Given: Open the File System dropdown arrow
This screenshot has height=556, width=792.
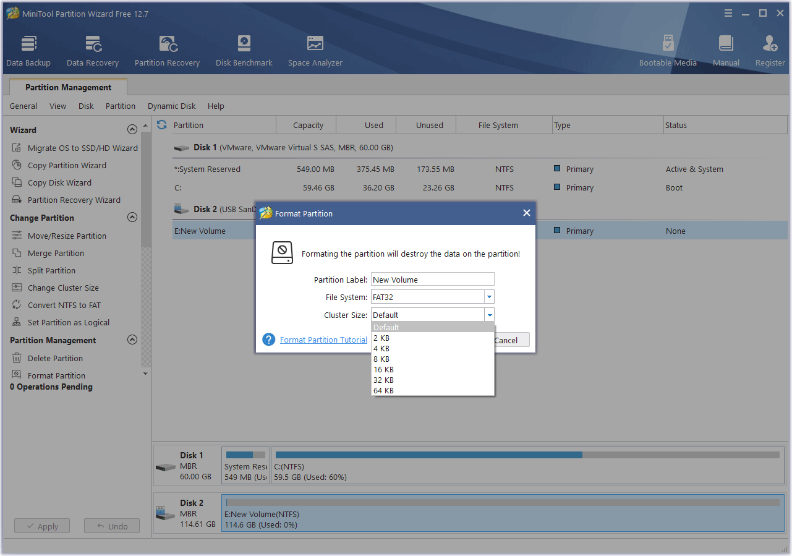Looking at the screenshot, I should pyautogui.click(x=489, y=297).
